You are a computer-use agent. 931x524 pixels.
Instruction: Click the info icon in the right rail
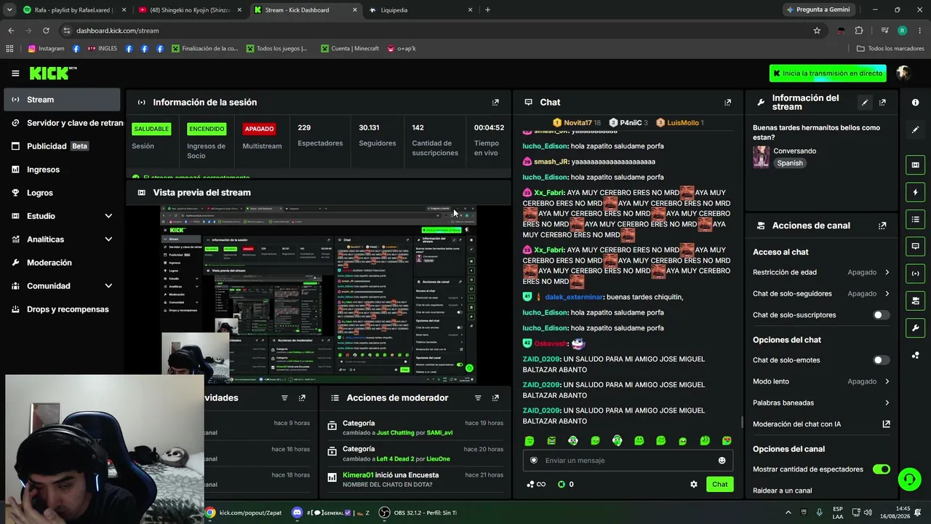click(x=915, y=103)
